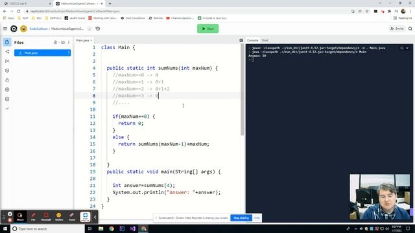Image resolution: width=415 pixels, height=233 pixels.
Task: Open the repl history icon
Action: click(98, 28)
